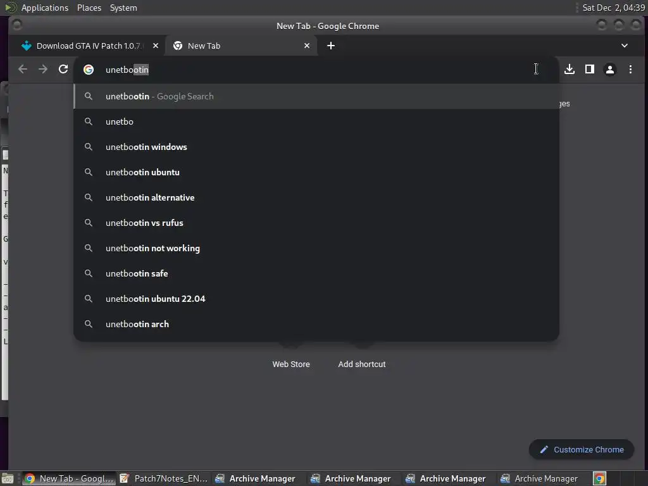Choose suggestion unetbootin safe
Viewport: 648px width, 486px height.
316,273
